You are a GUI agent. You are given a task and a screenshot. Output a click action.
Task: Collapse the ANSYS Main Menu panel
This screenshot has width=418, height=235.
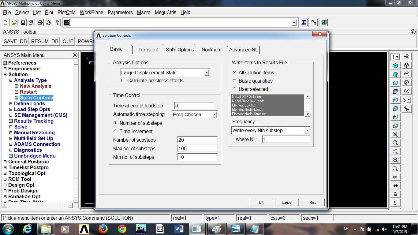tap(75, 55)
